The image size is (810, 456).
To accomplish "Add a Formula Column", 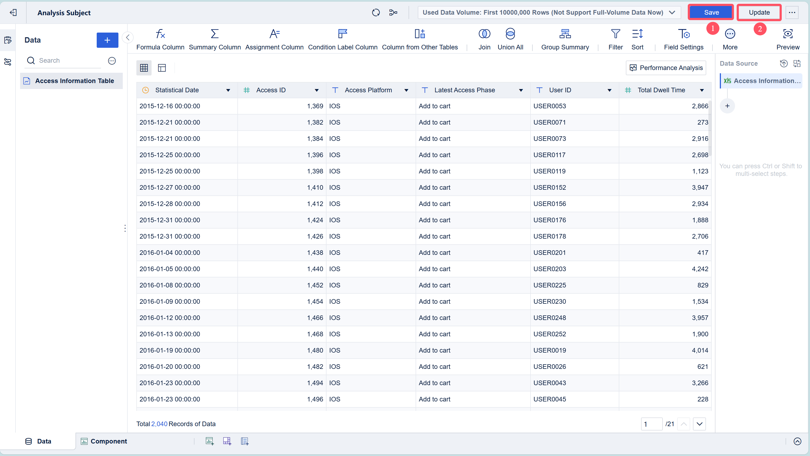I will click(x=160, y=39).
